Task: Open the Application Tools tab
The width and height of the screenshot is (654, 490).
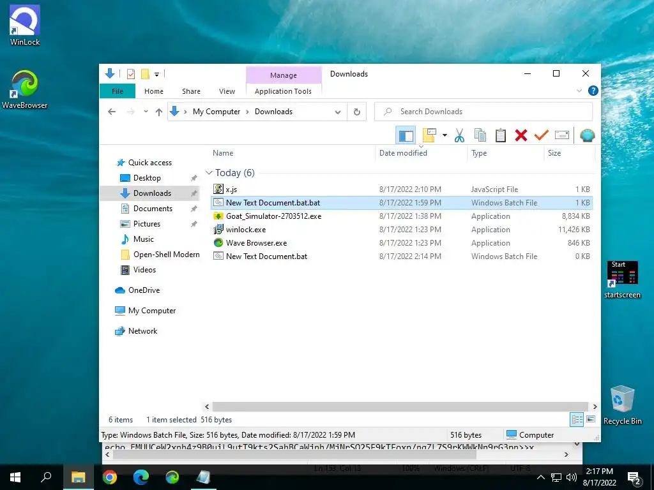Action: pos(283,91)
